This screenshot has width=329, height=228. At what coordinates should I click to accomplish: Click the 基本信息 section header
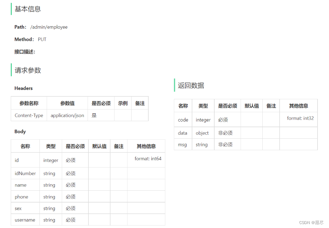(x=27, y=9)
